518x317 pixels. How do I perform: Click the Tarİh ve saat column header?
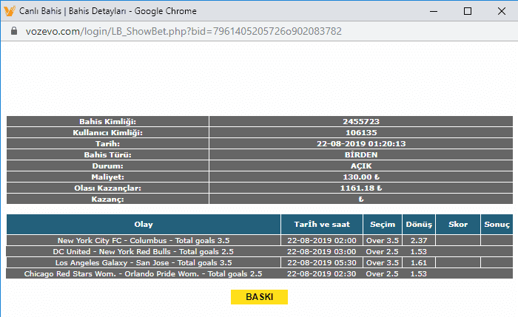[322, 225]
